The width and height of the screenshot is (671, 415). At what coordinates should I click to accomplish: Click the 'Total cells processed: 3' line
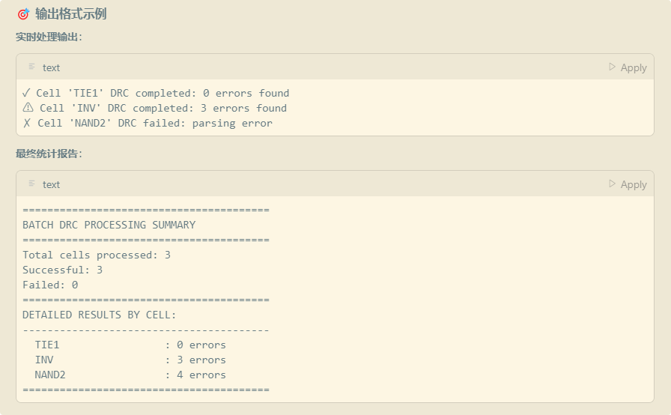point(97,255)
